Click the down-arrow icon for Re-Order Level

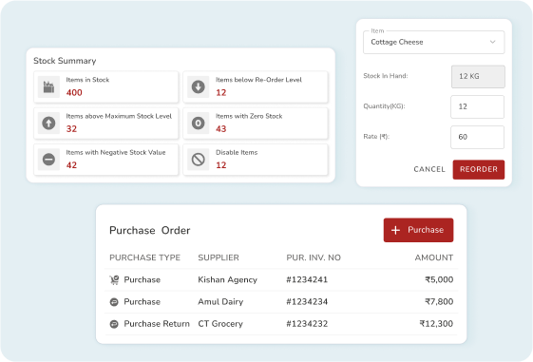[199, 86]
